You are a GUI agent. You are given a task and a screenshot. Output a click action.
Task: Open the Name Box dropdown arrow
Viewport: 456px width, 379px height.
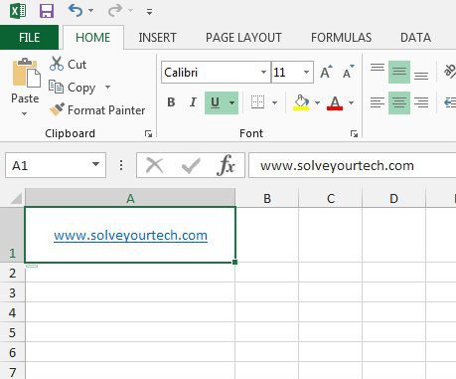95,164
